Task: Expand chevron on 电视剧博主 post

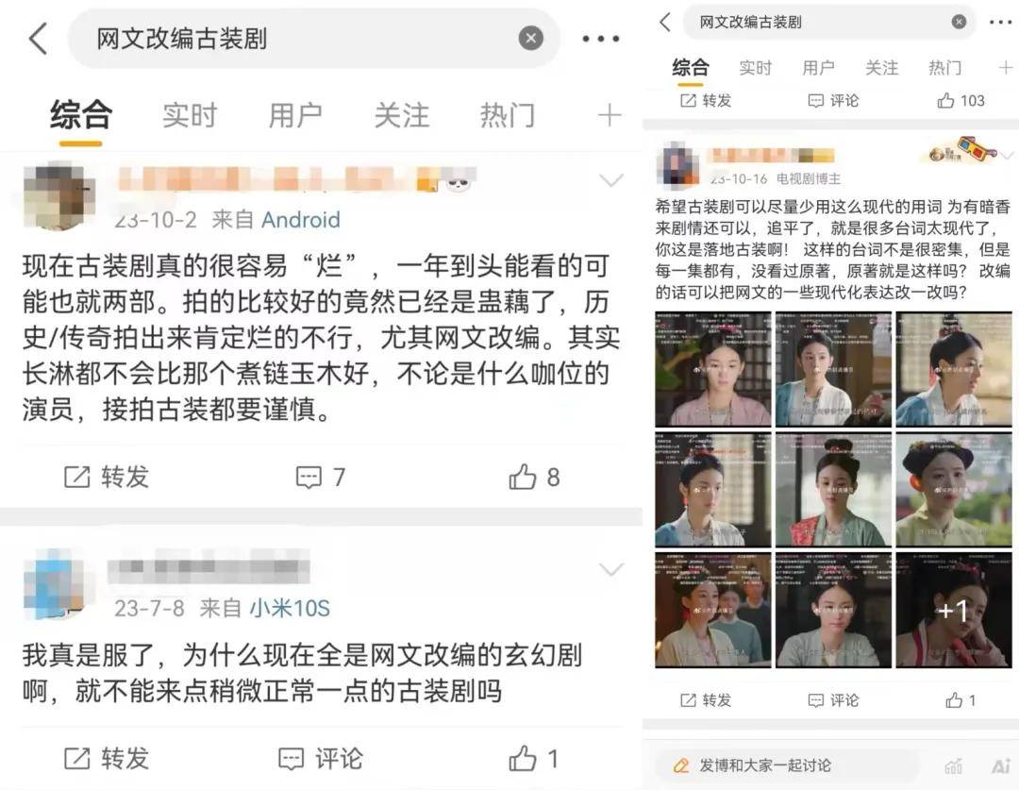Action: 1008,155
